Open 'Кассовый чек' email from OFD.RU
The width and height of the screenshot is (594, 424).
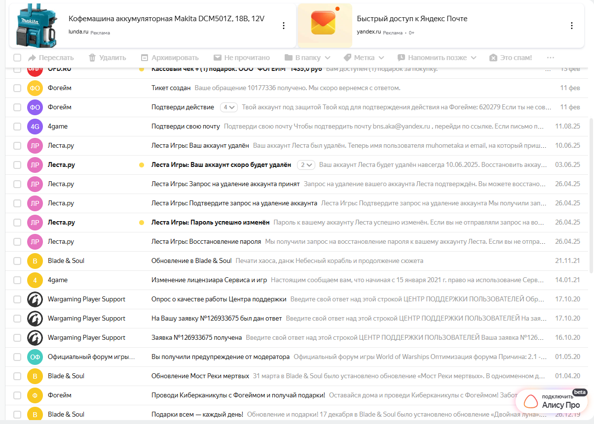point(236,69)
